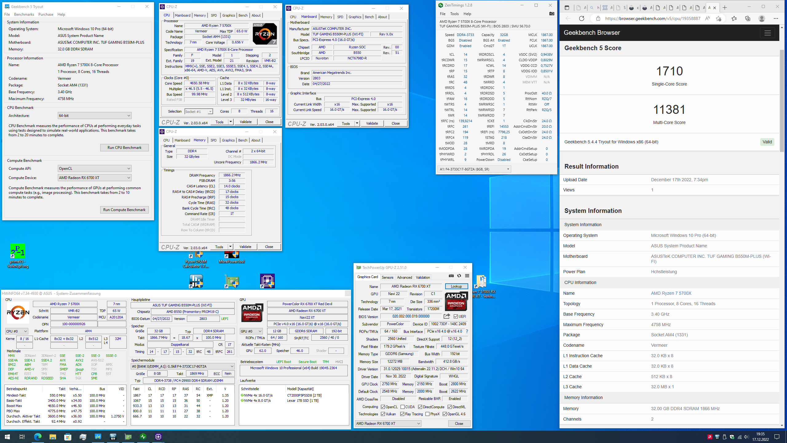The width and height of the screenshot is (787, 443).
Task: Toggle PhysX checkbox in GPU-Z
Action: point(428,414)
